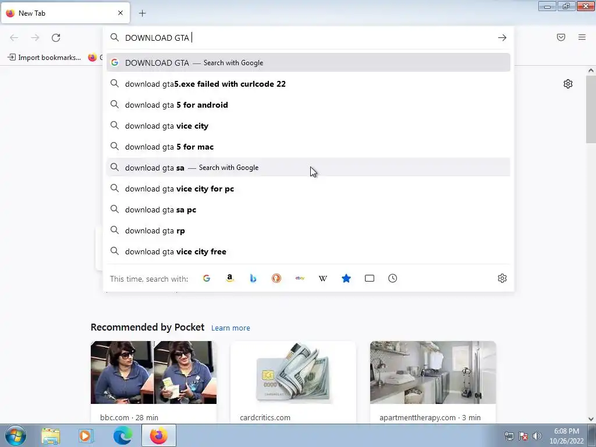Choose 'DOWNLOAD GTA — Search with Google' suggestion
Screen dimensions: 596x447
click(x=308, y=63)
